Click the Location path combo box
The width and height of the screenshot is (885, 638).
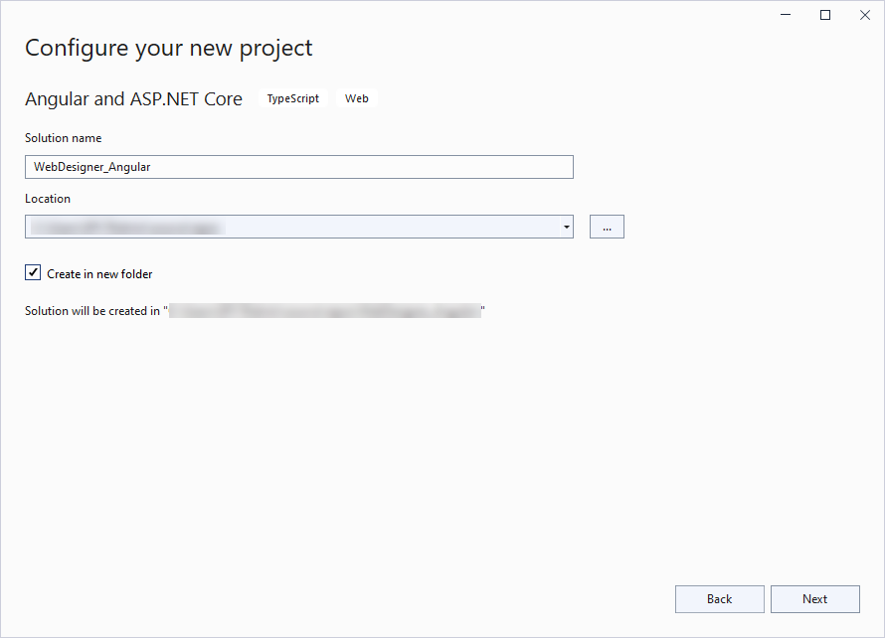(x=299, y=227)
